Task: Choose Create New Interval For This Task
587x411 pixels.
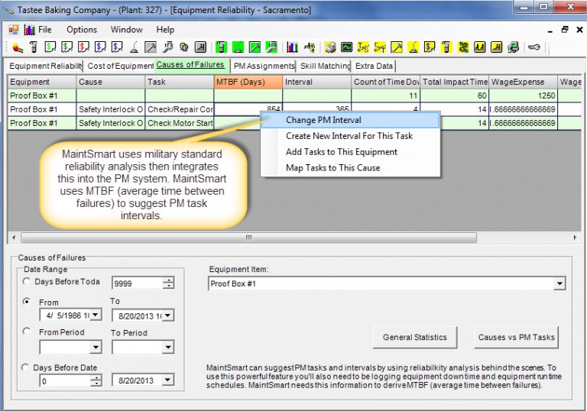Action: tap(350, 136)
